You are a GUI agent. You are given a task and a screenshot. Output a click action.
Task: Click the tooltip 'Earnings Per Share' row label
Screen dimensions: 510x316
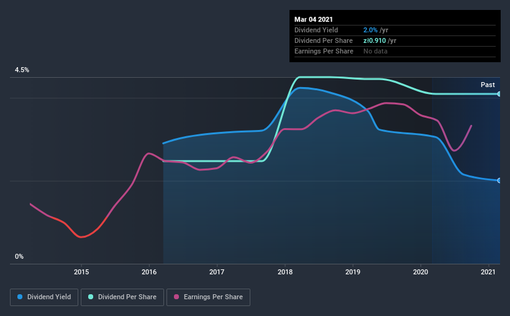coord(324,51)
